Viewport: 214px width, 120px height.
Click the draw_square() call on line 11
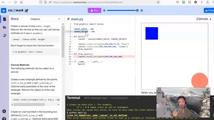point(85,49)
